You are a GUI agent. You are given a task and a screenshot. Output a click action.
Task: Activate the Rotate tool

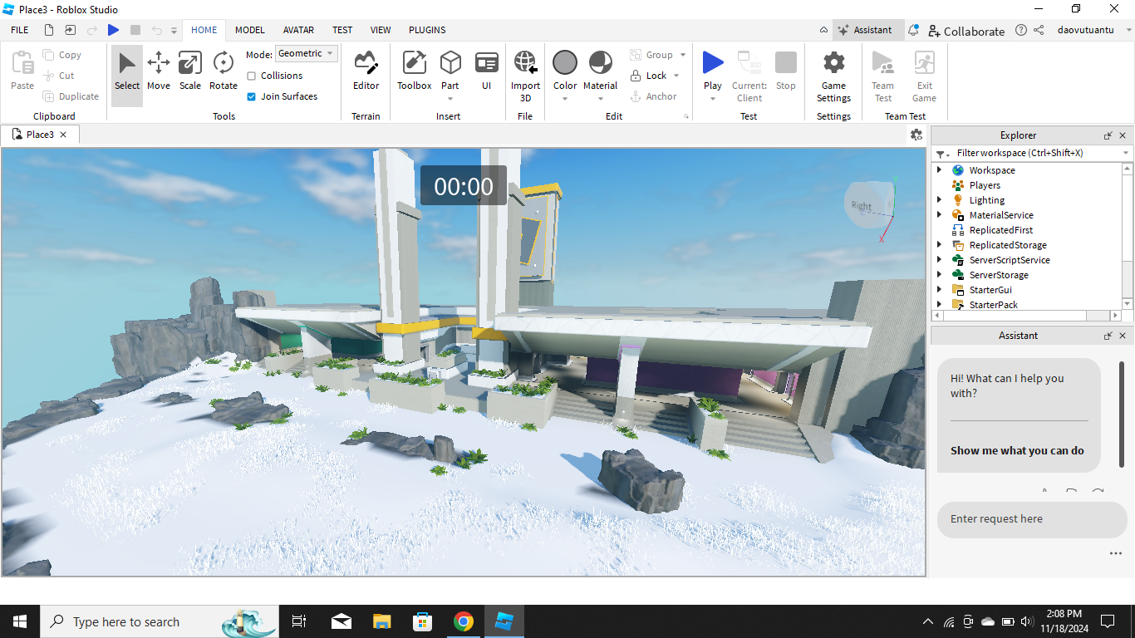coord(223,71)
